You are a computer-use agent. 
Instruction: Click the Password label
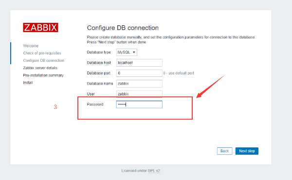[x=95, y=104]
